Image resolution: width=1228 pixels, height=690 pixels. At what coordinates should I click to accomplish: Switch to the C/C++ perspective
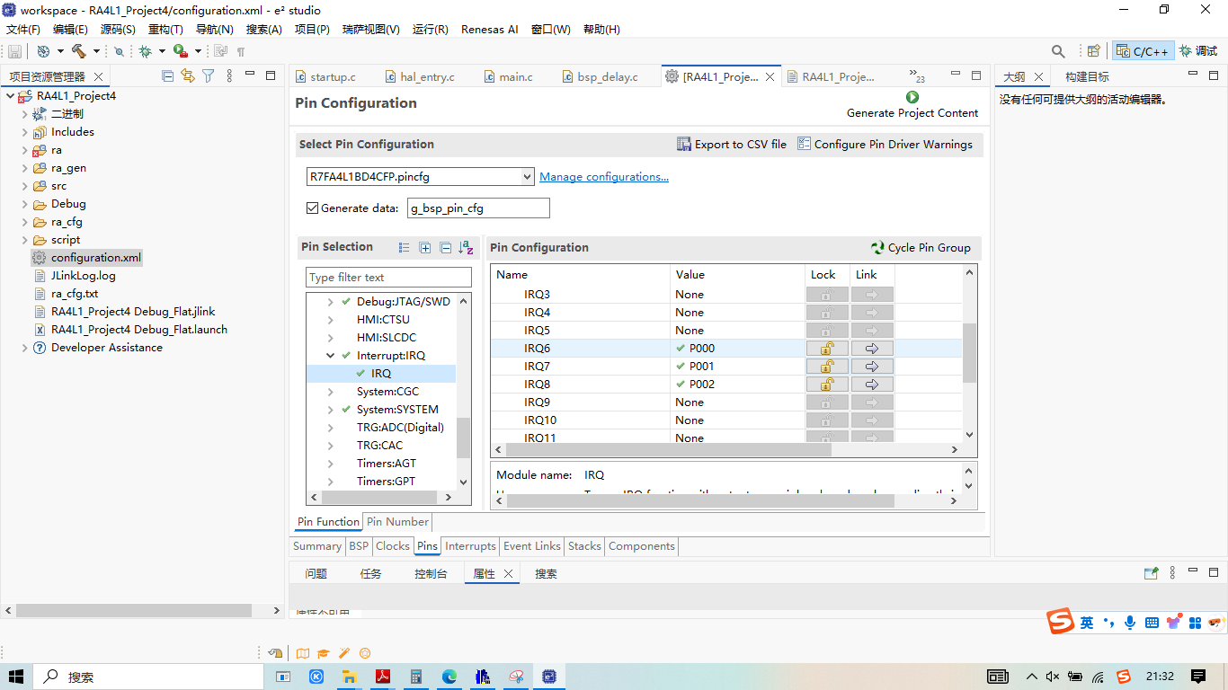coord(1143,51)
